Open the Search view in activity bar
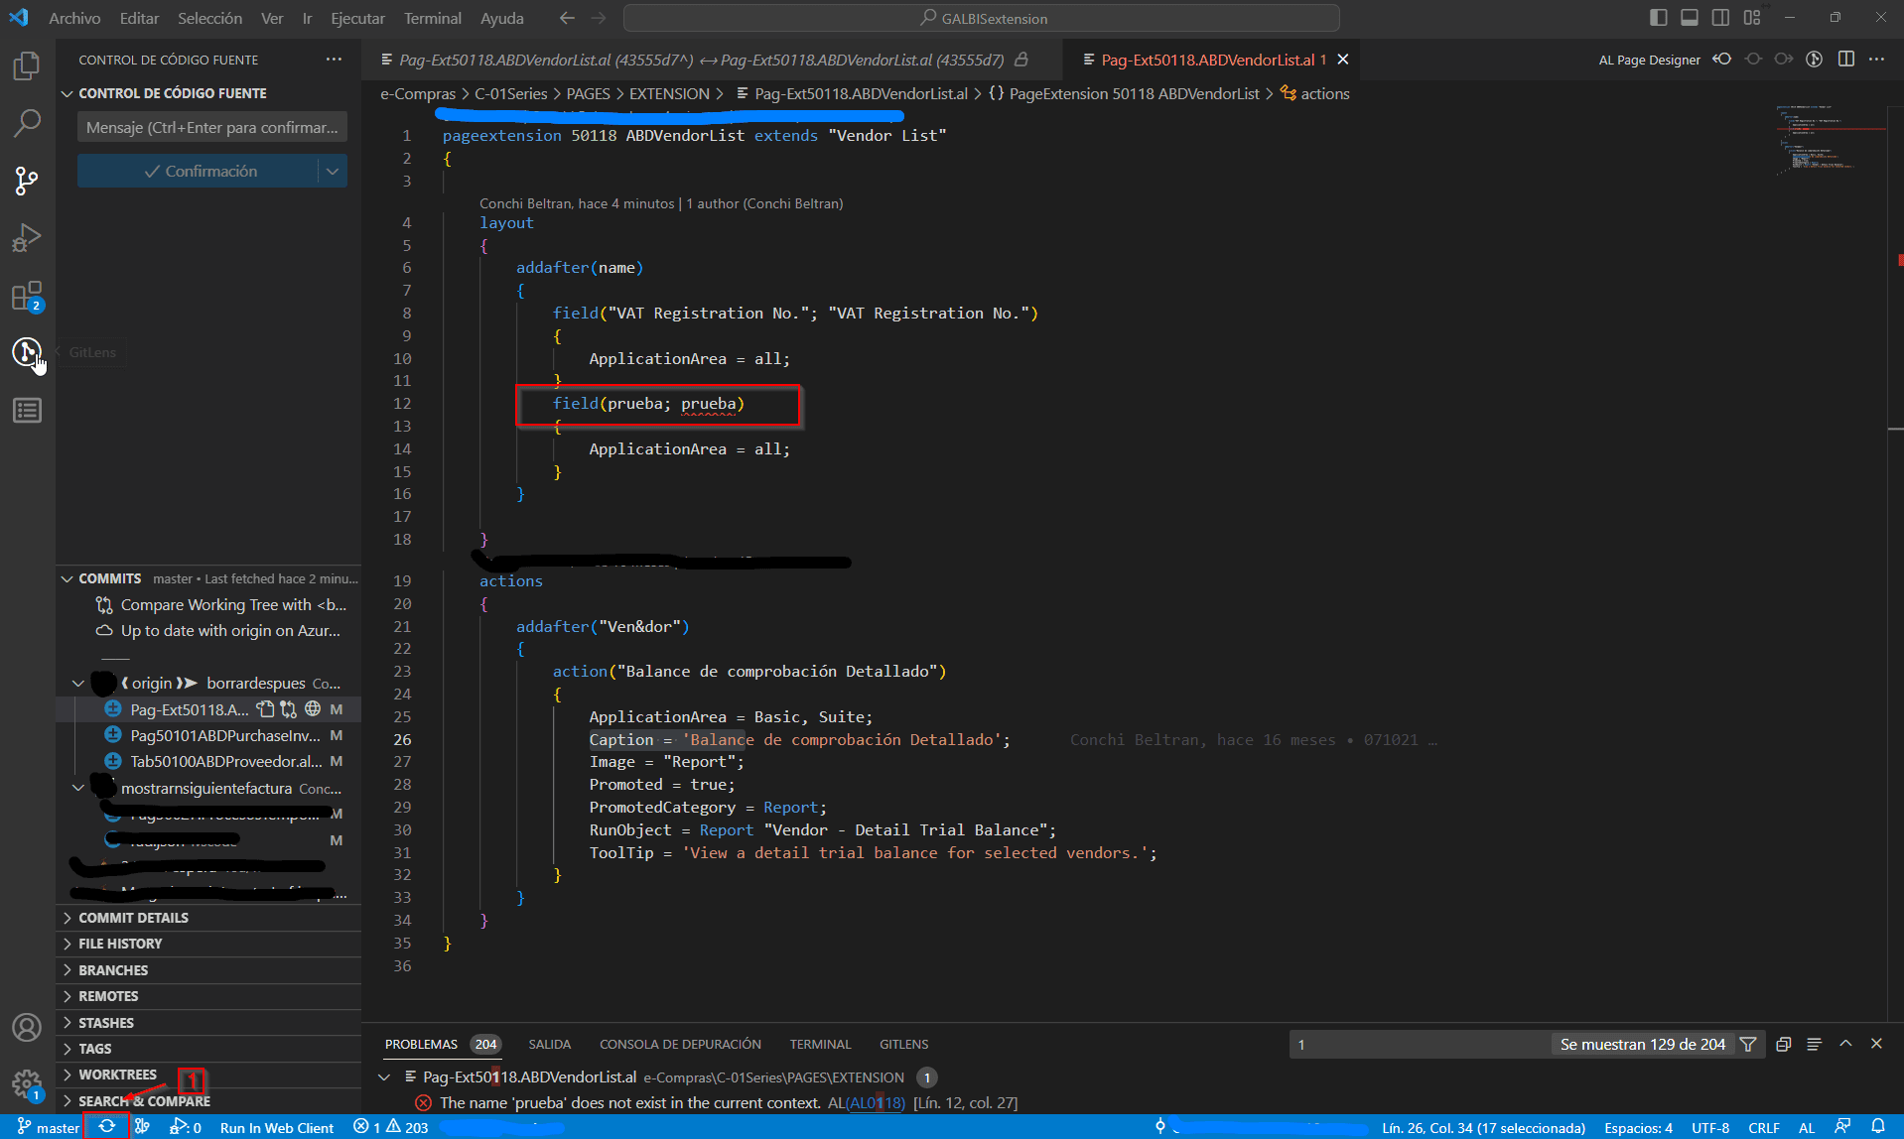 [27, 124]
